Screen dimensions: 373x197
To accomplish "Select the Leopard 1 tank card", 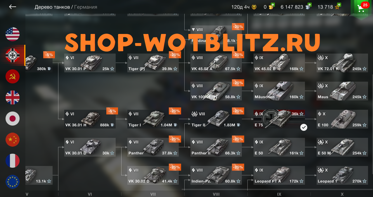I will point(342,175).
